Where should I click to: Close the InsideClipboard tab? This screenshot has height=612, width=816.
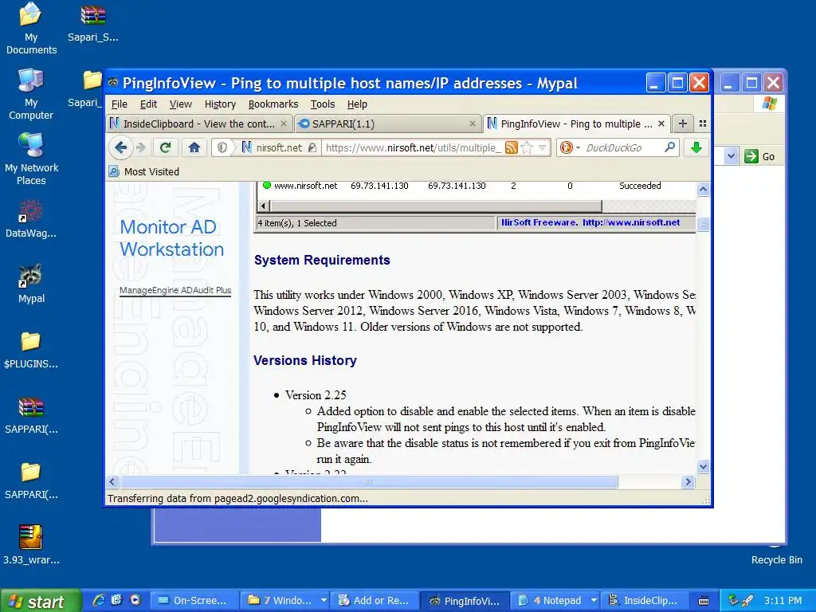284,124
